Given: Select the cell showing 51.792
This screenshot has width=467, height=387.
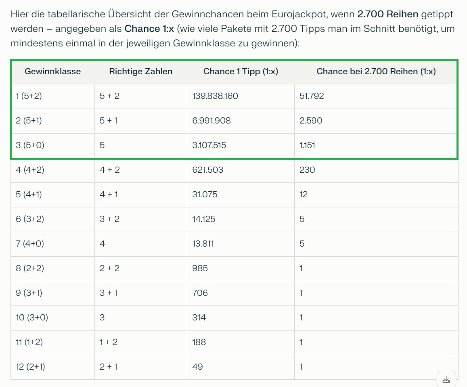Looking at the screenshot, I should coord(312,96).
